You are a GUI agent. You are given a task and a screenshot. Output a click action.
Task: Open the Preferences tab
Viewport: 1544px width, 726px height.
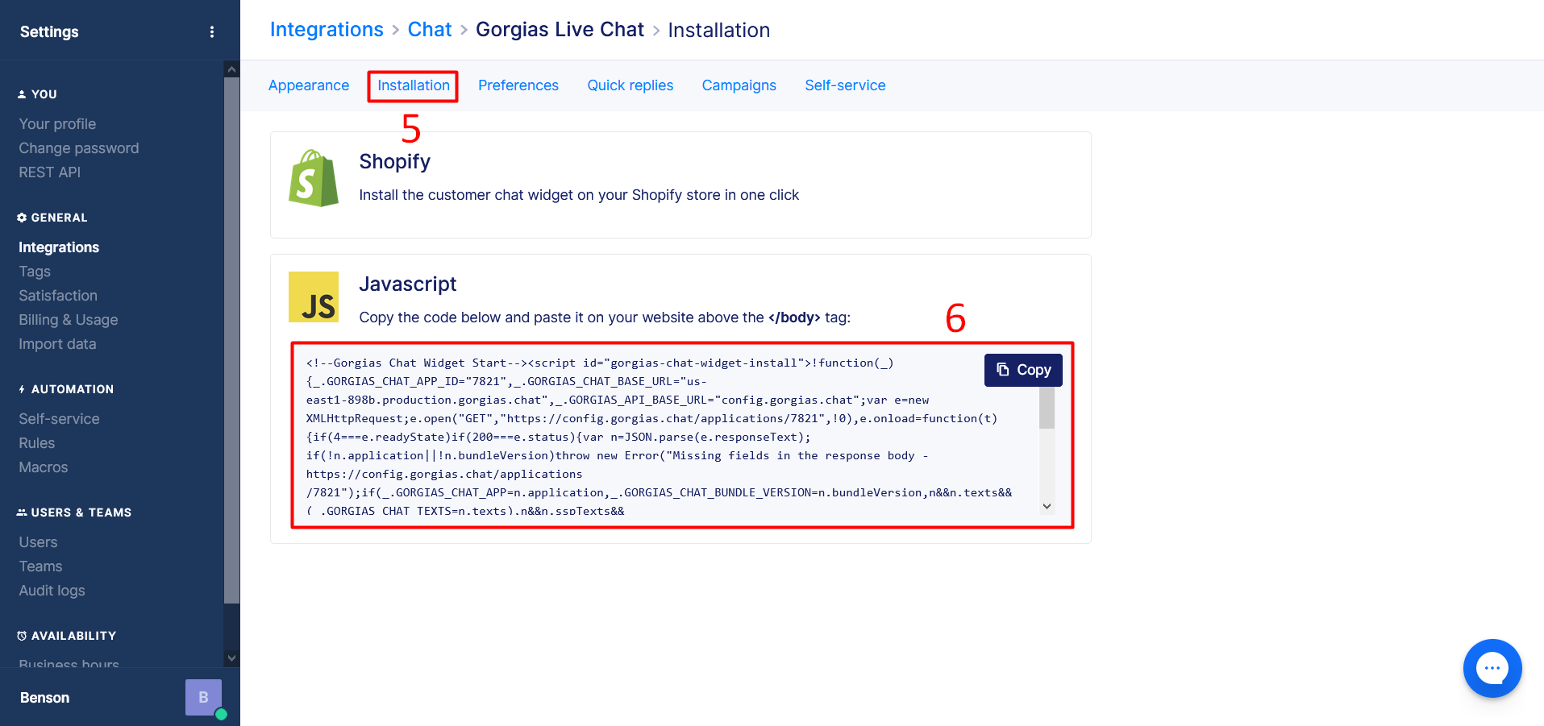click(518, 85)
